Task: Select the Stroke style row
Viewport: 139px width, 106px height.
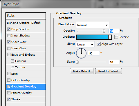Action: [26, 99]
